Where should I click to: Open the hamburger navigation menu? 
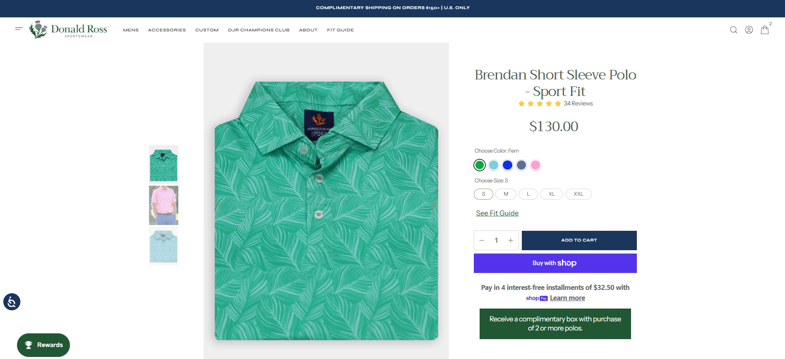coord(19,29)
